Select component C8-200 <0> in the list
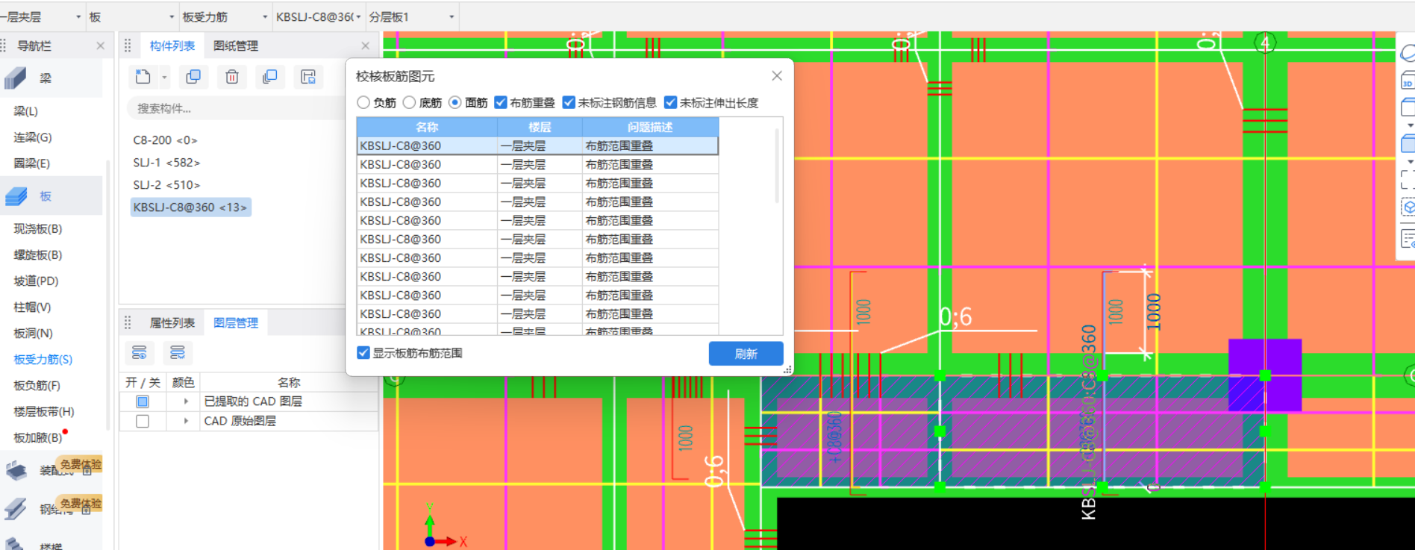 click(x=165, y=140)
